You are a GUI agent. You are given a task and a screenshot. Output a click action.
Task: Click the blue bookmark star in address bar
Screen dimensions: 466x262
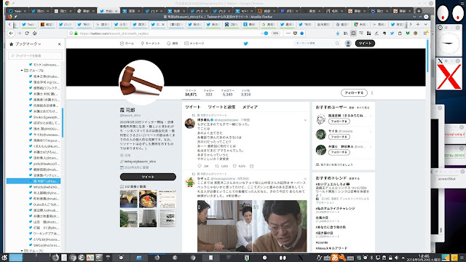(x=302, y=33)
